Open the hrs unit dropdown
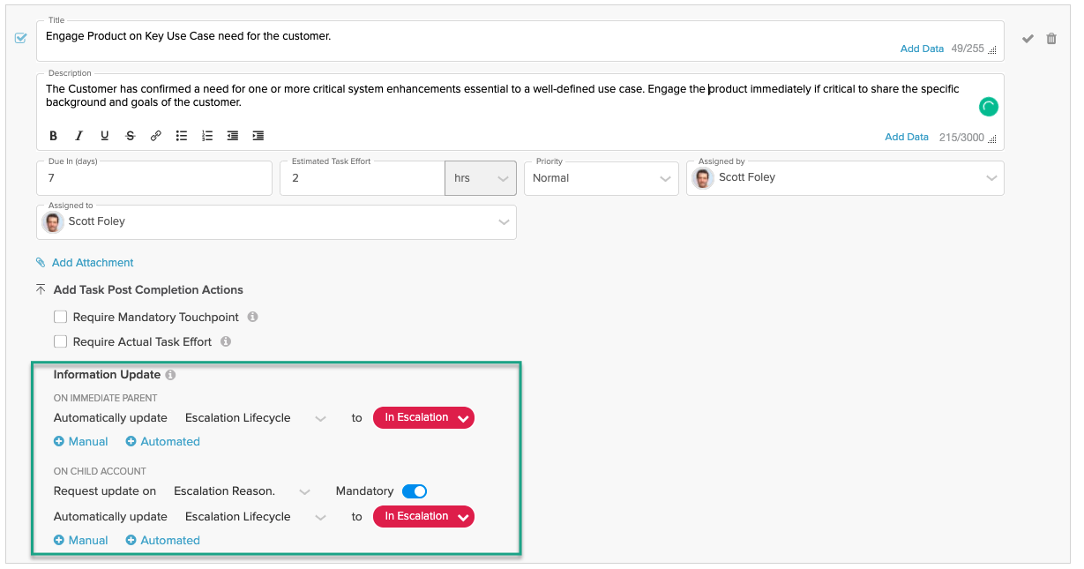Viewport: 1084px width, 569px height. click(481, 178)
